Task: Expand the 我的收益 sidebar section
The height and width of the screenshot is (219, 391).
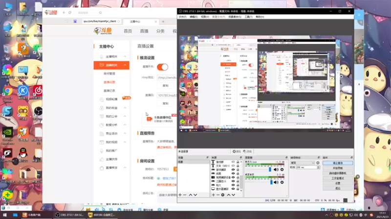Action: (125, 108)
